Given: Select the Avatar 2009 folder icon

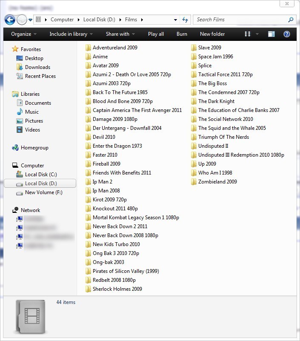Looking at the screenshot, I should [x=89, y=66].
